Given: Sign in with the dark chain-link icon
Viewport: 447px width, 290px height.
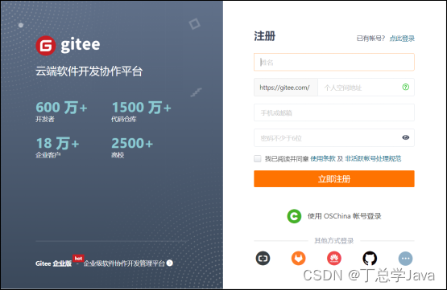Looking at the screenshot, I should (x=263, y=259).
